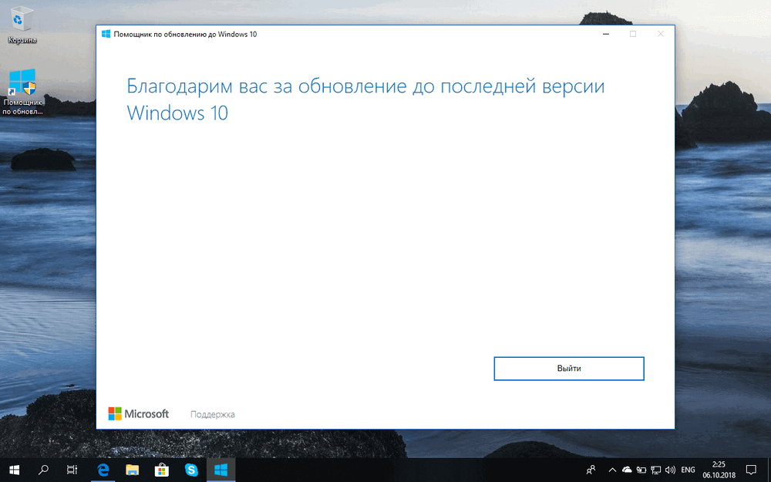Open Task View from the taskbar
This screenshot has width=771, height=482.
72,470
